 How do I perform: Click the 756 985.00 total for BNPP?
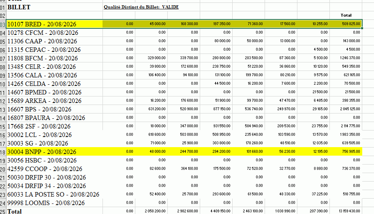click(351, 152)
